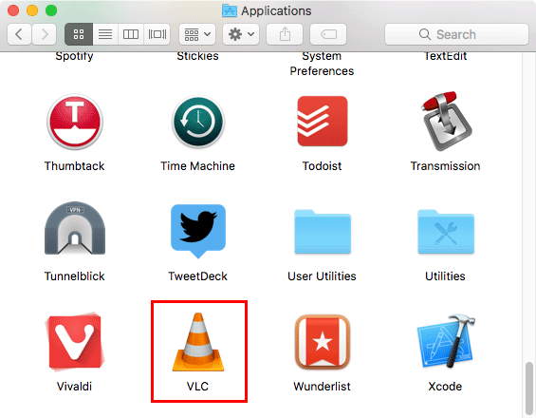Screen dimensions: 536x418
Task: Click the Vivaldi name label
Action: [x=75, y=387]
